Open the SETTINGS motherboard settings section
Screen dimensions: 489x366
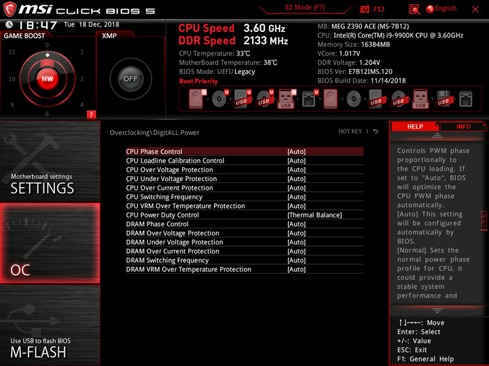[50, 161]
